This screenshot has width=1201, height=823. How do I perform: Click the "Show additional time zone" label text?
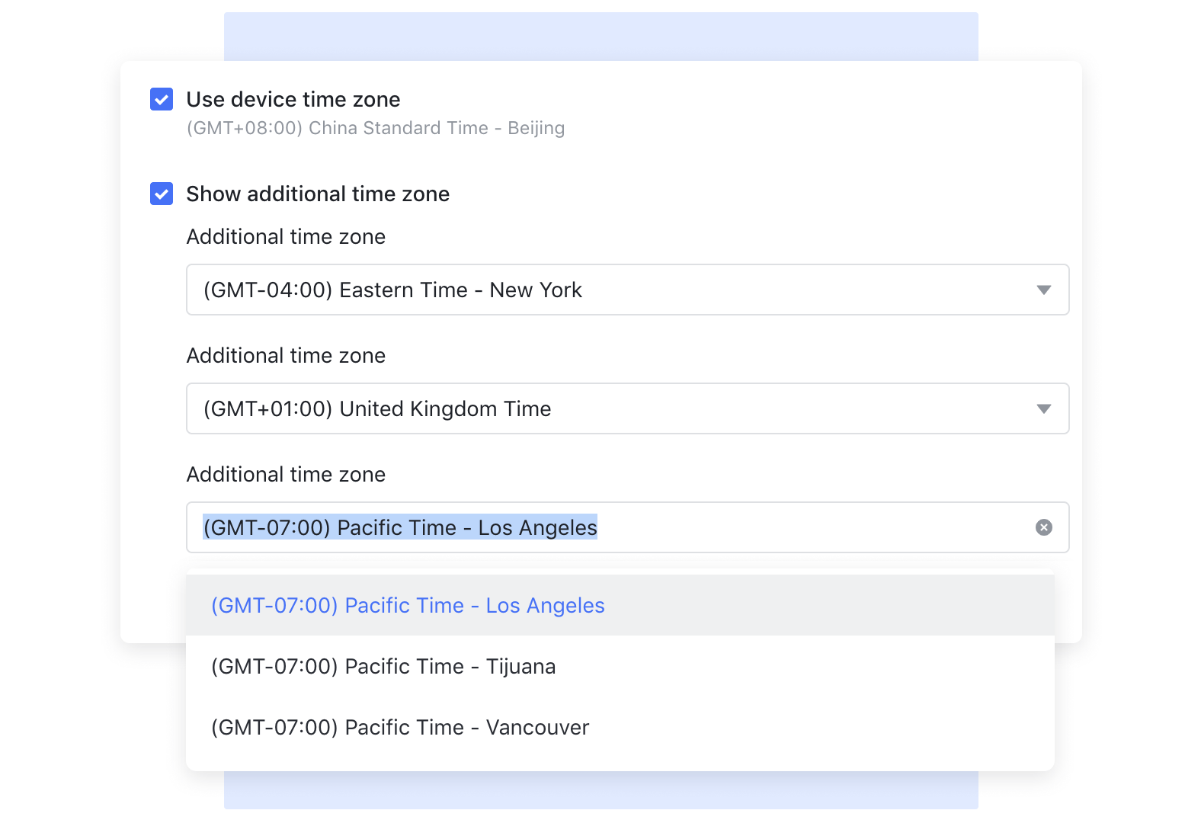tap(318, 194)
